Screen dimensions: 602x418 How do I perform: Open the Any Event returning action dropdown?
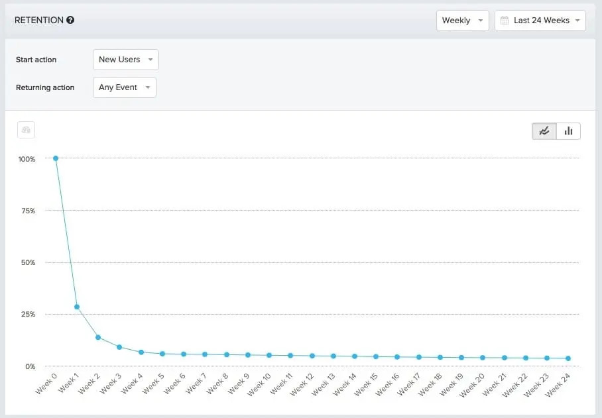(x=125, y=87)
